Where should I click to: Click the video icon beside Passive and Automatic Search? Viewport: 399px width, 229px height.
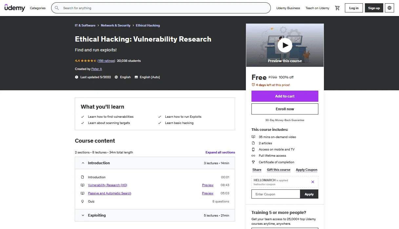pyautogui.click(x=83, y=193)
